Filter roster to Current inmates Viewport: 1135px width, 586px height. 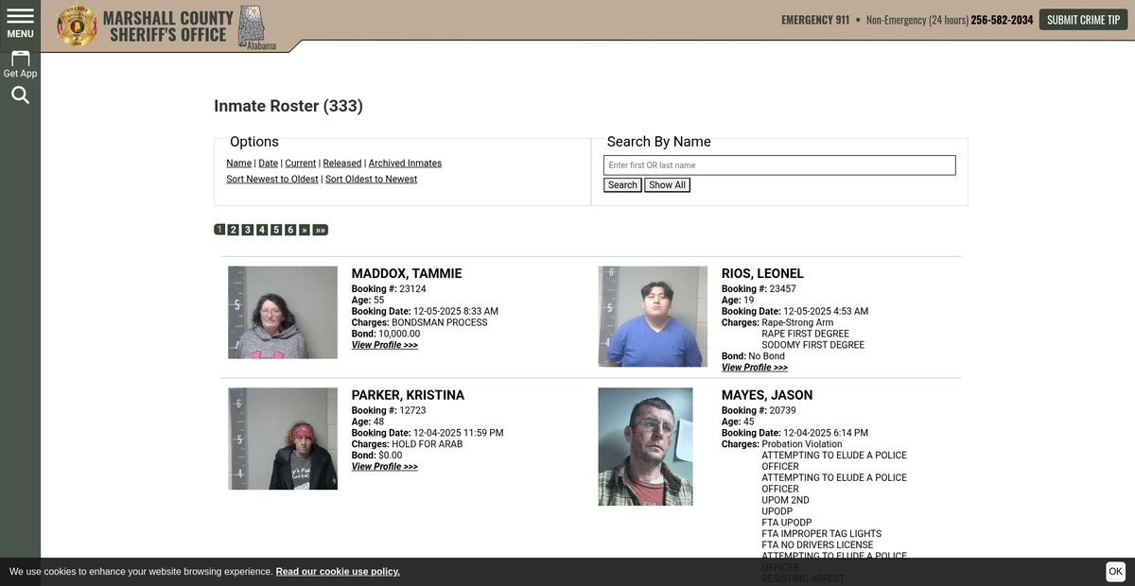pos(301,164)
